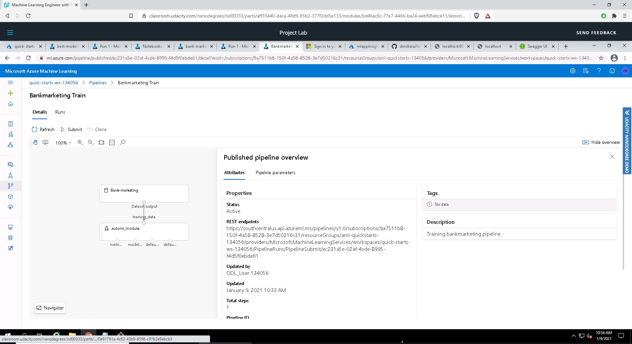Click SEND FEEDBACK in Project Lab header
The width and height of the screenshot is (632, 344).
click(596, 33)
